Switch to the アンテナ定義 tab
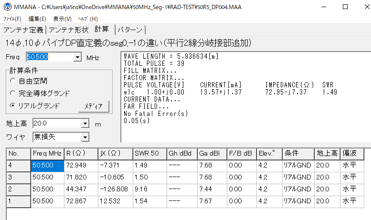The image size is (371, 220). 23,30
